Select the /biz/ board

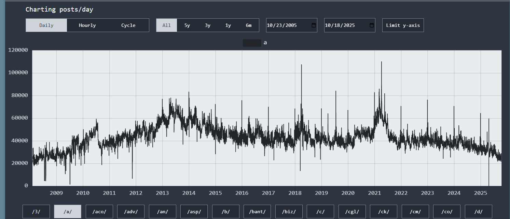(x=289, y=212)
